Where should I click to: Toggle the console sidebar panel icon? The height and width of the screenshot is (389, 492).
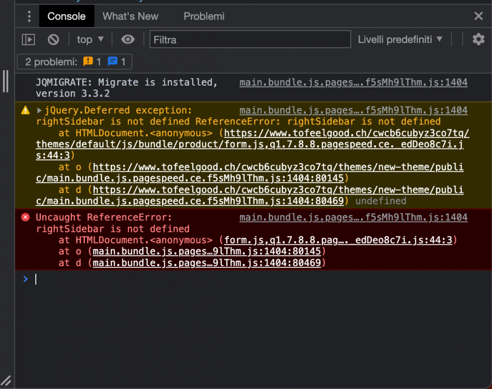point(28,39)
